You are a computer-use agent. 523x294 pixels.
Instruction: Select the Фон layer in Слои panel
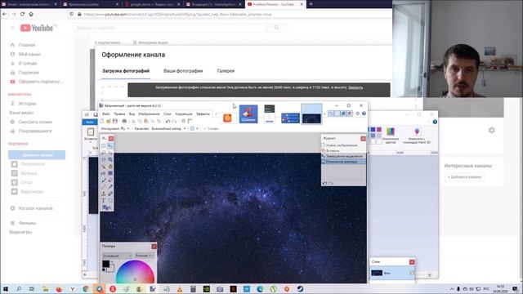[392, 273]
